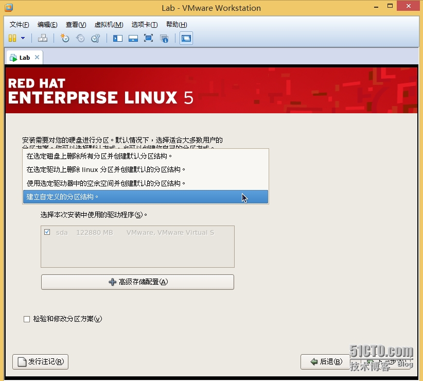
Task: Open the 选项卡(T) menu
Action: [x=145, y=25]
